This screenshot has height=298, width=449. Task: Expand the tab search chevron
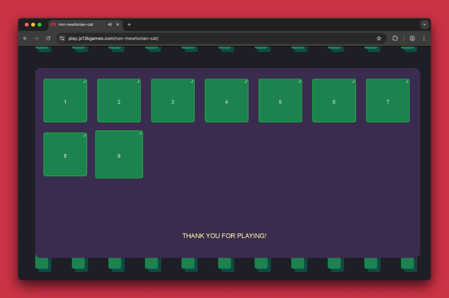pyautogui.click(x=424, y=24)
